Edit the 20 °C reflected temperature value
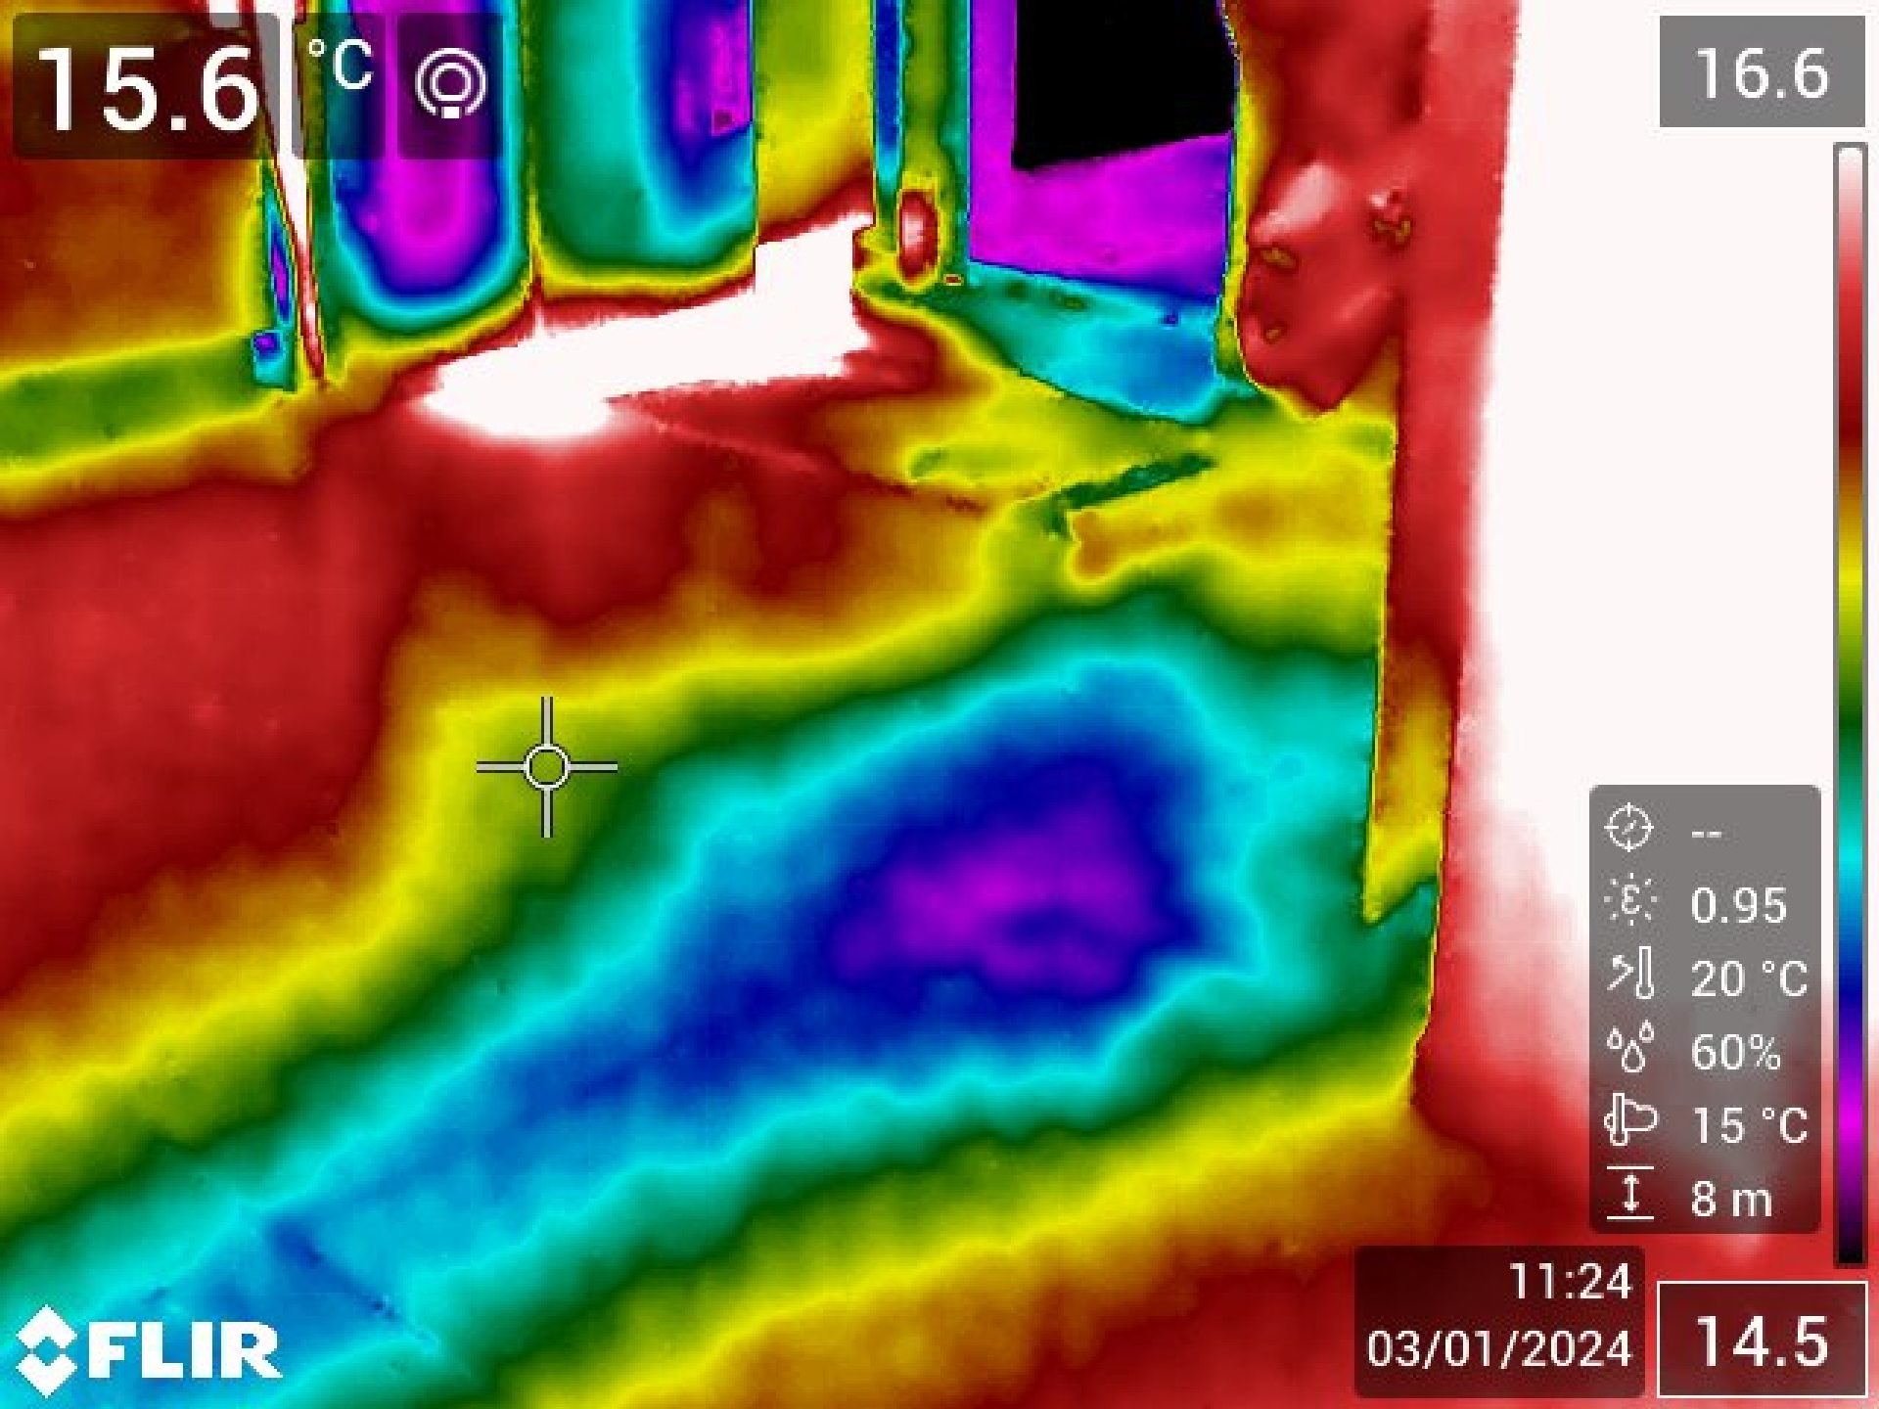The width and height of the screenshot is (1879, 1409). tap(1748, 978)
